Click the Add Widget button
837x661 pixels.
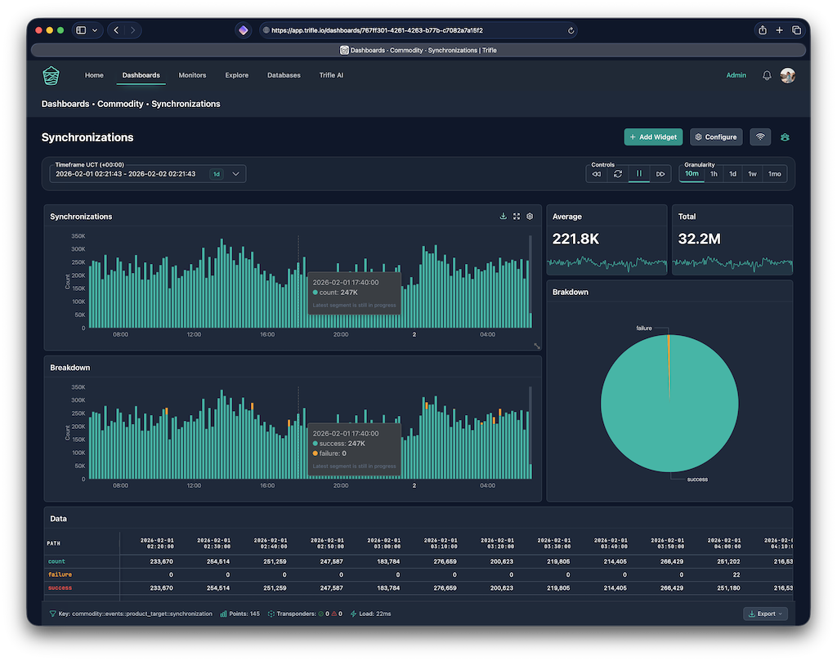coord(653,136)
